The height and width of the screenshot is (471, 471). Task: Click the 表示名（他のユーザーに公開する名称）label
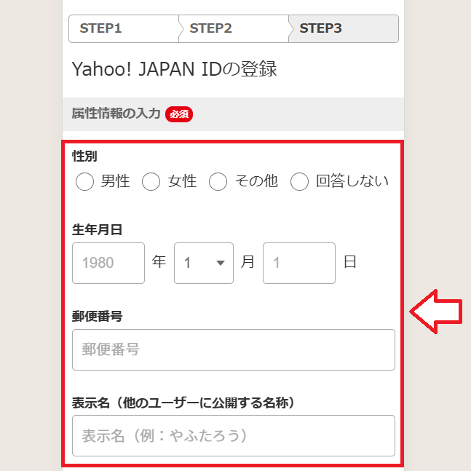pyautogui.click(x=184, y=403)
